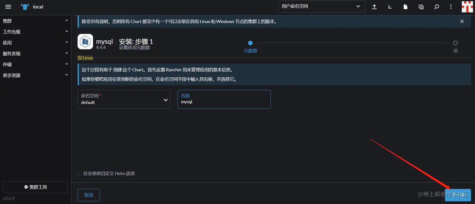Click the mysql chart logo
The width and height of the screenshot is (475, 204).
coord(85,42)
